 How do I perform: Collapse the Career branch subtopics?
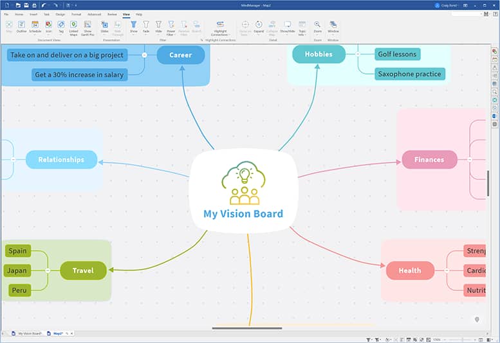click(x=144, y=55)
